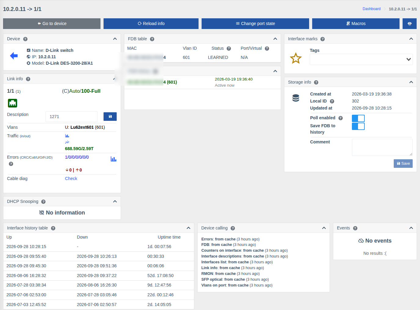Click the Check cable diag link
420x310 pixels.
71,178
